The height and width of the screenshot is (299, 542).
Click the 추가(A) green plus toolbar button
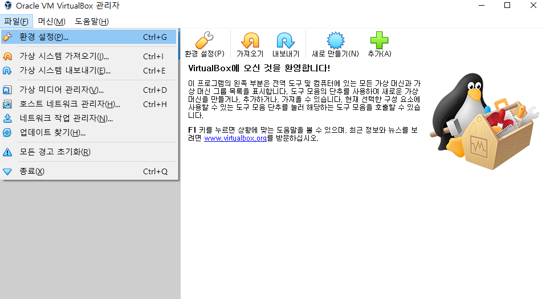pos(379,44)
